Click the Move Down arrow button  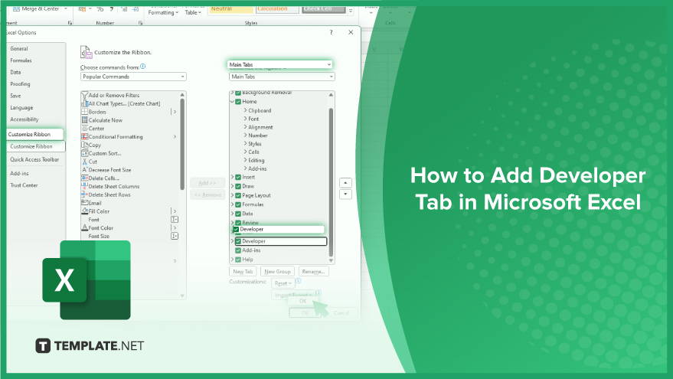(x=345, y=194)
